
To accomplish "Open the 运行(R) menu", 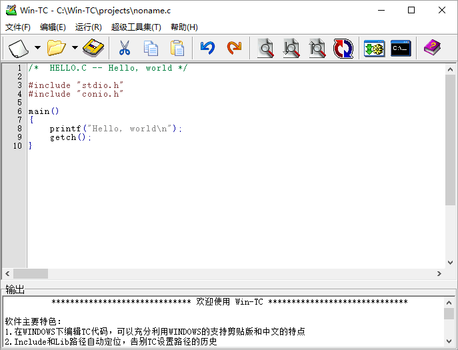I will pyautogui.click(x=89, y=27).
